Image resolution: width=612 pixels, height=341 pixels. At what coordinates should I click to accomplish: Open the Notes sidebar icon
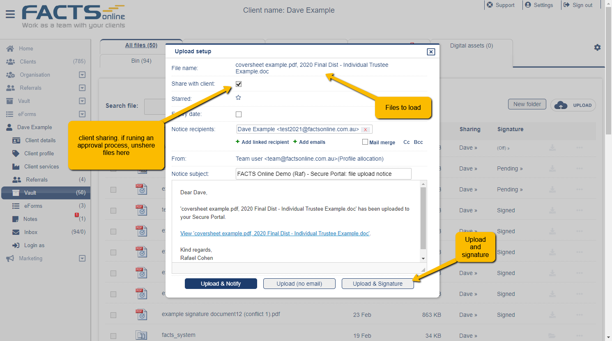tap(16, 219)
